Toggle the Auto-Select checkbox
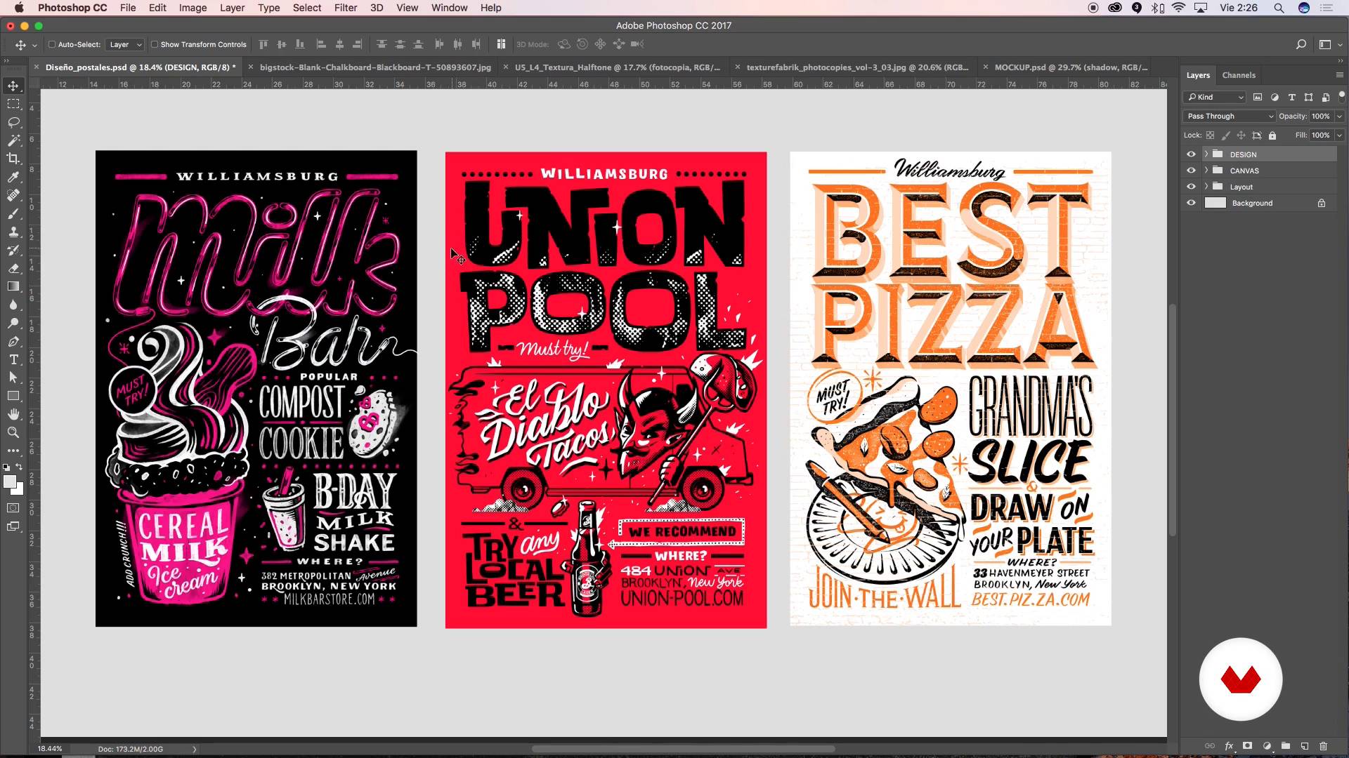 52,44
